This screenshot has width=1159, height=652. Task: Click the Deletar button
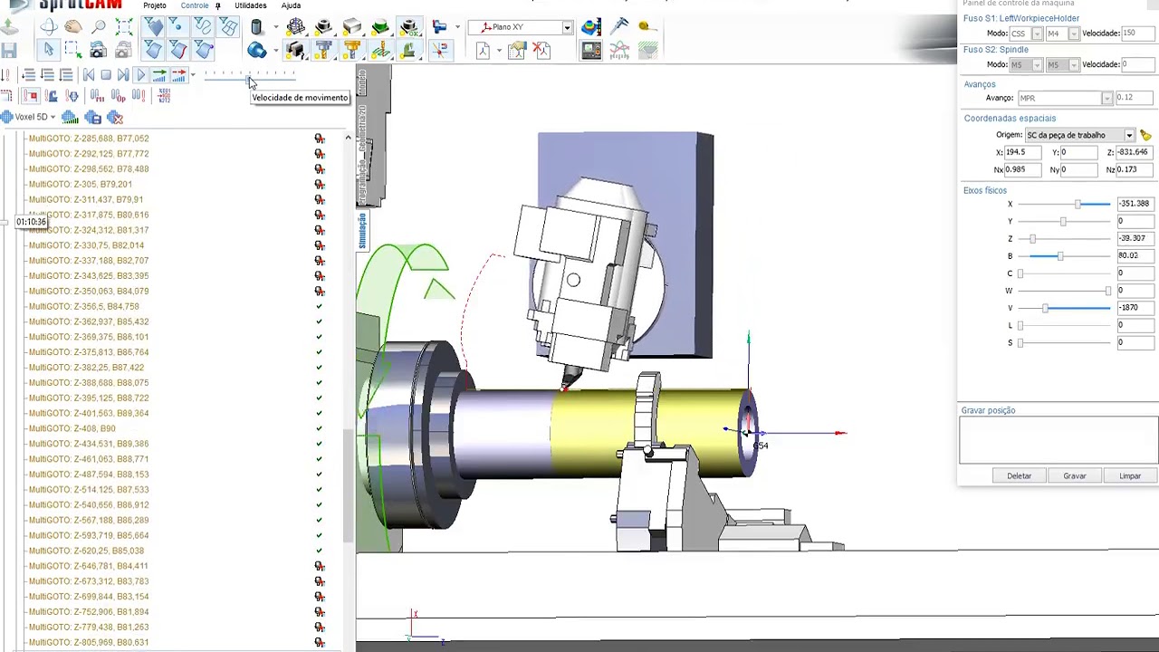pos(1019,475)
